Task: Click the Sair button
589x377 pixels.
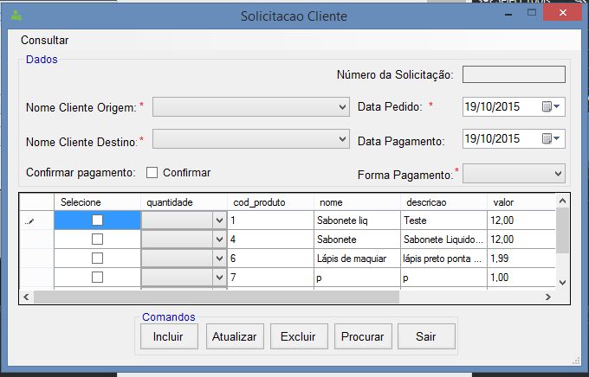Action: [426, 336]
